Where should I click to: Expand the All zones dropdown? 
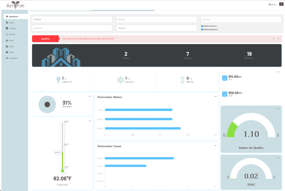[241, 19]
